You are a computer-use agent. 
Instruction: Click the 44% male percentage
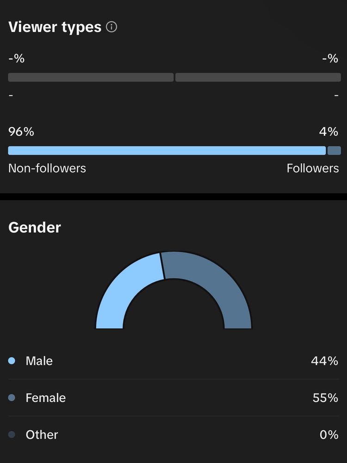click(324, 361)
